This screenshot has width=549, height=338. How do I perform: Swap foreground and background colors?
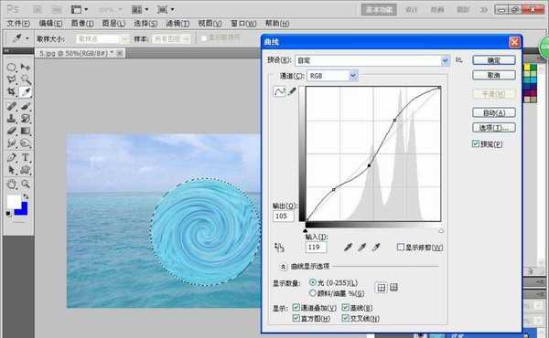pos(26,196)
